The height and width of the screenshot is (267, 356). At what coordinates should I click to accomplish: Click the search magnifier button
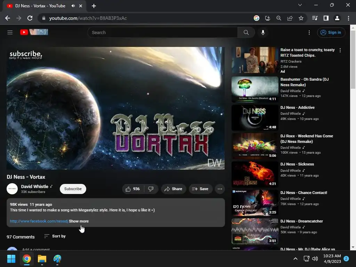pos(246,32)
